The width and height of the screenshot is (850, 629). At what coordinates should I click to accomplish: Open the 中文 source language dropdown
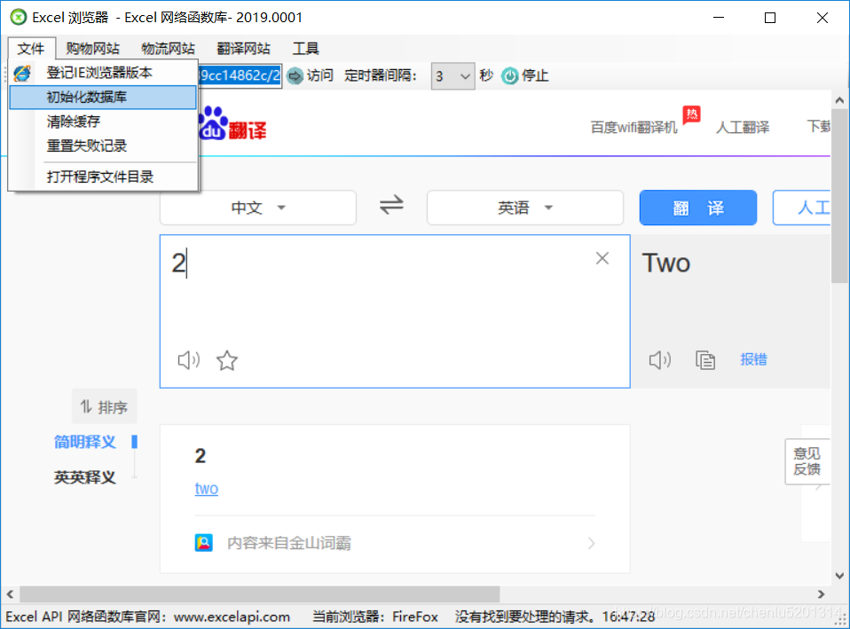[258, 208]
